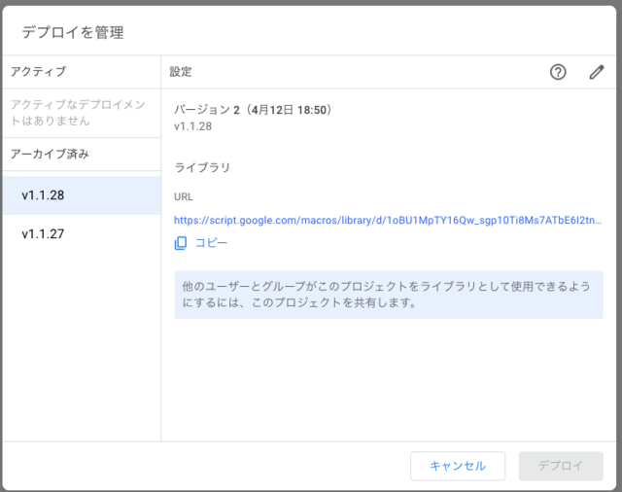This screenshot has height=492, width=622.
Task: Click the 設定 panel heading
Action: pos(181,72)
